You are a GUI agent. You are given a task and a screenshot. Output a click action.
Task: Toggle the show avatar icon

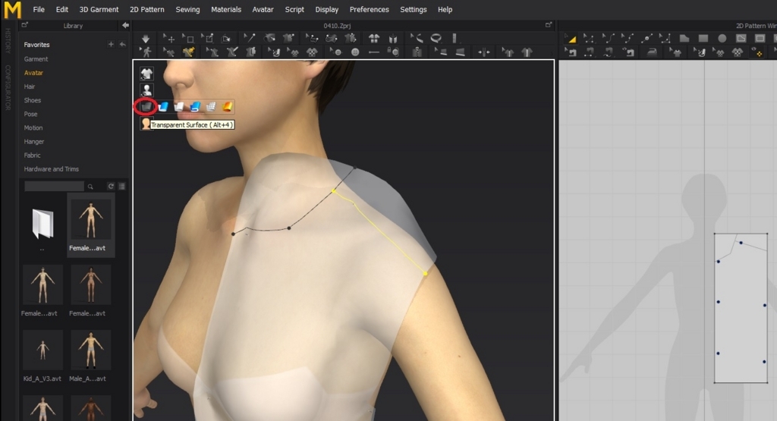146,90
